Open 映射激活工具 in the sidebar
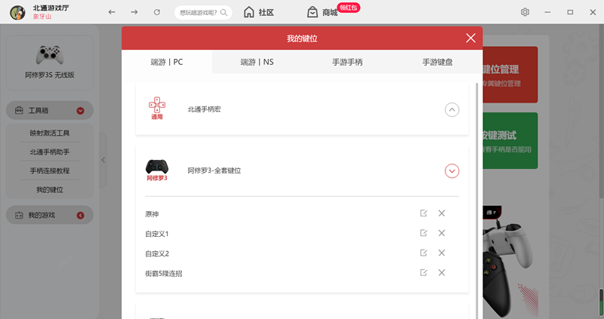This screenshot has height=319, width=604. tap(50, 133)
